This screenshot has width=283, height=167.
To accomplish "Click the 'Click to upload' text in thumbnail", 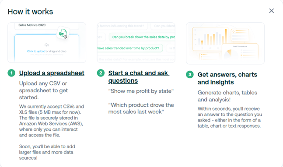I will [36, 51].
